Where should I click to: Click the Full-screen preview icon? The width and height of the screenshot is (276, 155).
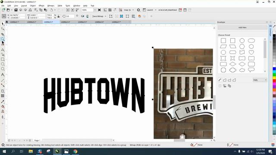pos(99,10)
